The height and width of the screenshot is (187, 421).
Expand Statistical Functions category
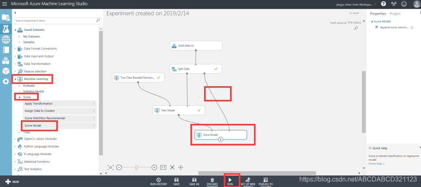coord(15,162)
